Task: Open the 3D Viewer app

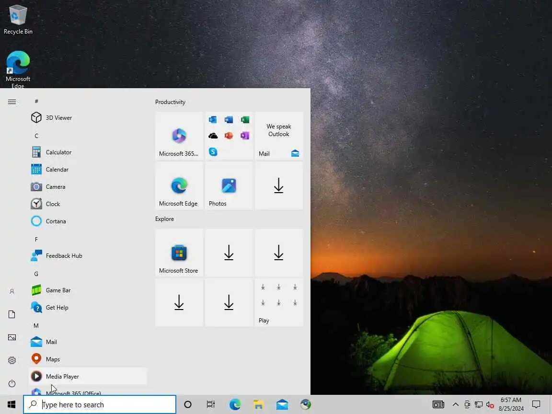Action: (x=88, y=117)
